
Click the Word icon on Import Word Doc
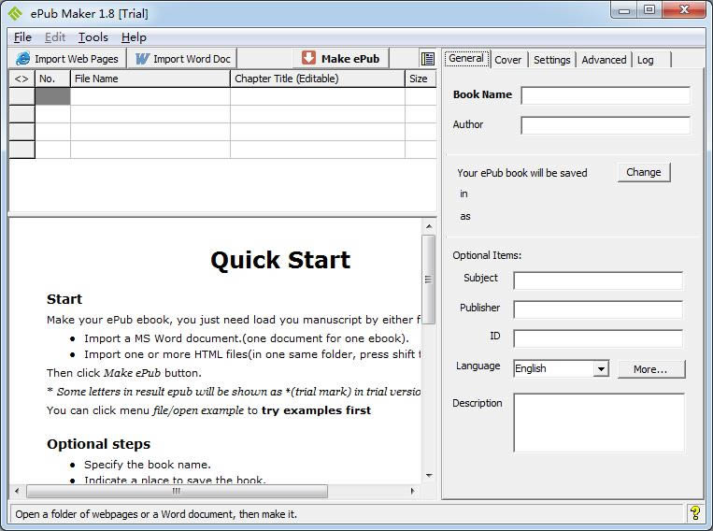click(x=142, y=59)
